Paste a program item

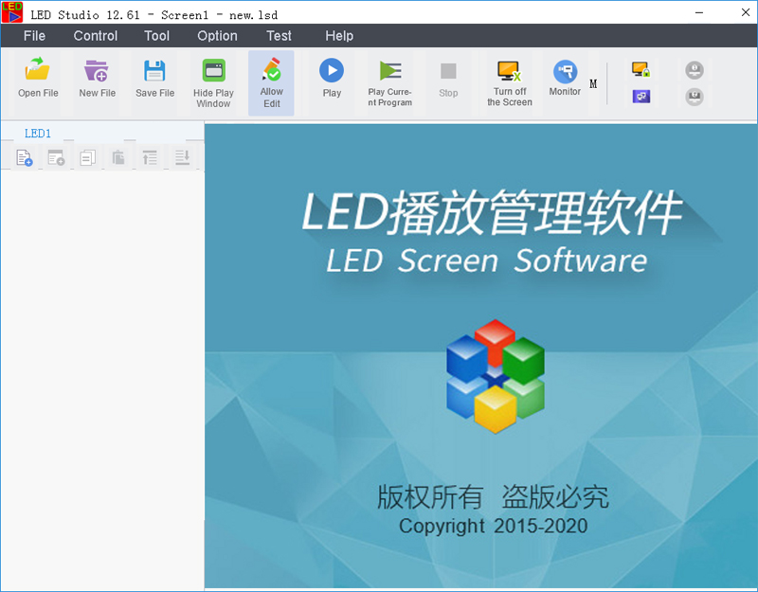pos(119,157)
